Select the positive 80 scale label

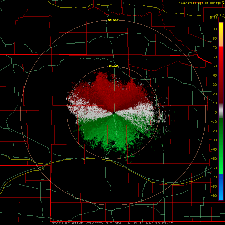(x=215, y=38)
